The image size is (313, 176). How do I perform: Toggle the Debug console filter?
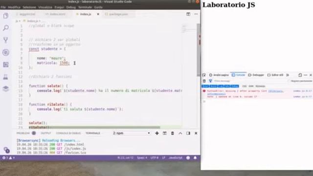tap(235, 86)
